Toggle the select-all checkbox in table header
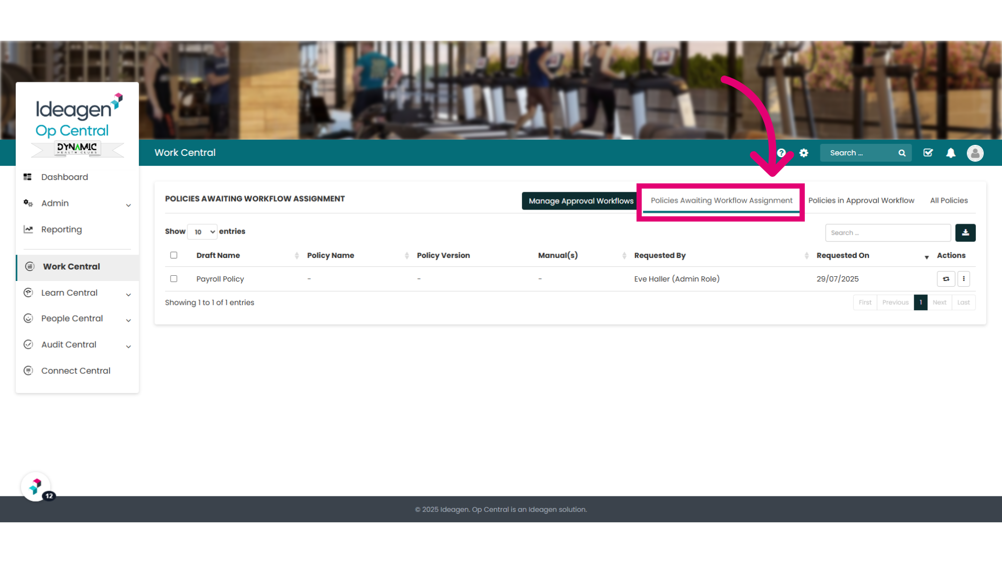1002x563 pixels. [174, 255]
